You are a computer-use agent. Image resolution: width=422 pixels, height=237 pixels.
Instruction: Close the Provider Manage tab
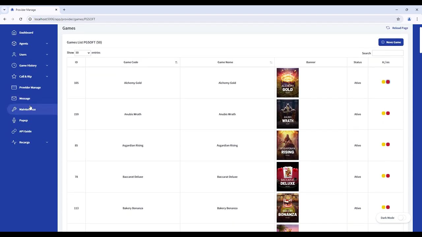click(x=56, y=10)
